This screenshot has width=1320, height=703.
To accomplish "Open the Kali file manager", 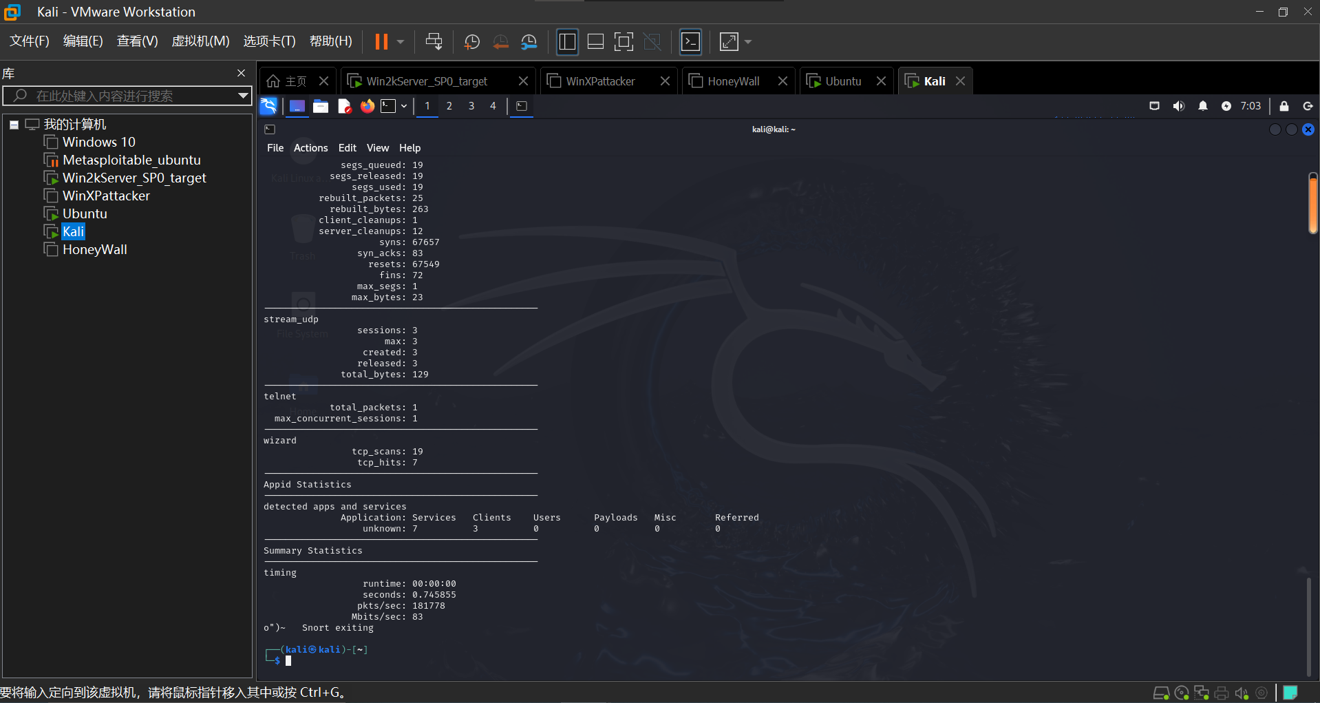I will pos(321,106).
